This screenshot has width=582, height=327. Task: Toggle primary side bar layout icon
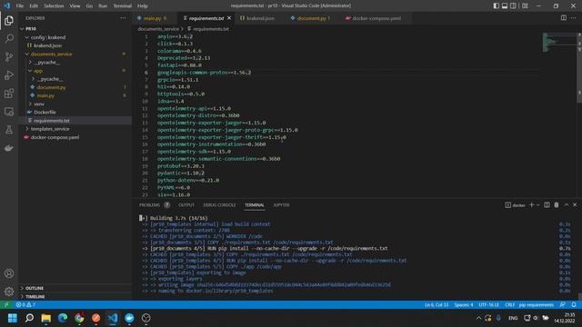[497, 5]
